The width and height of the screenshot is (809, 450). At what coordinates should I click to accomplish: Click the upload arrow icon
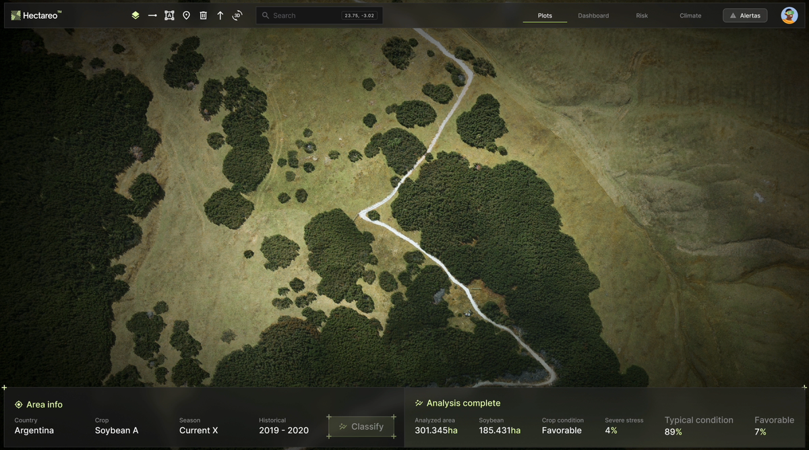pos(220,15)
